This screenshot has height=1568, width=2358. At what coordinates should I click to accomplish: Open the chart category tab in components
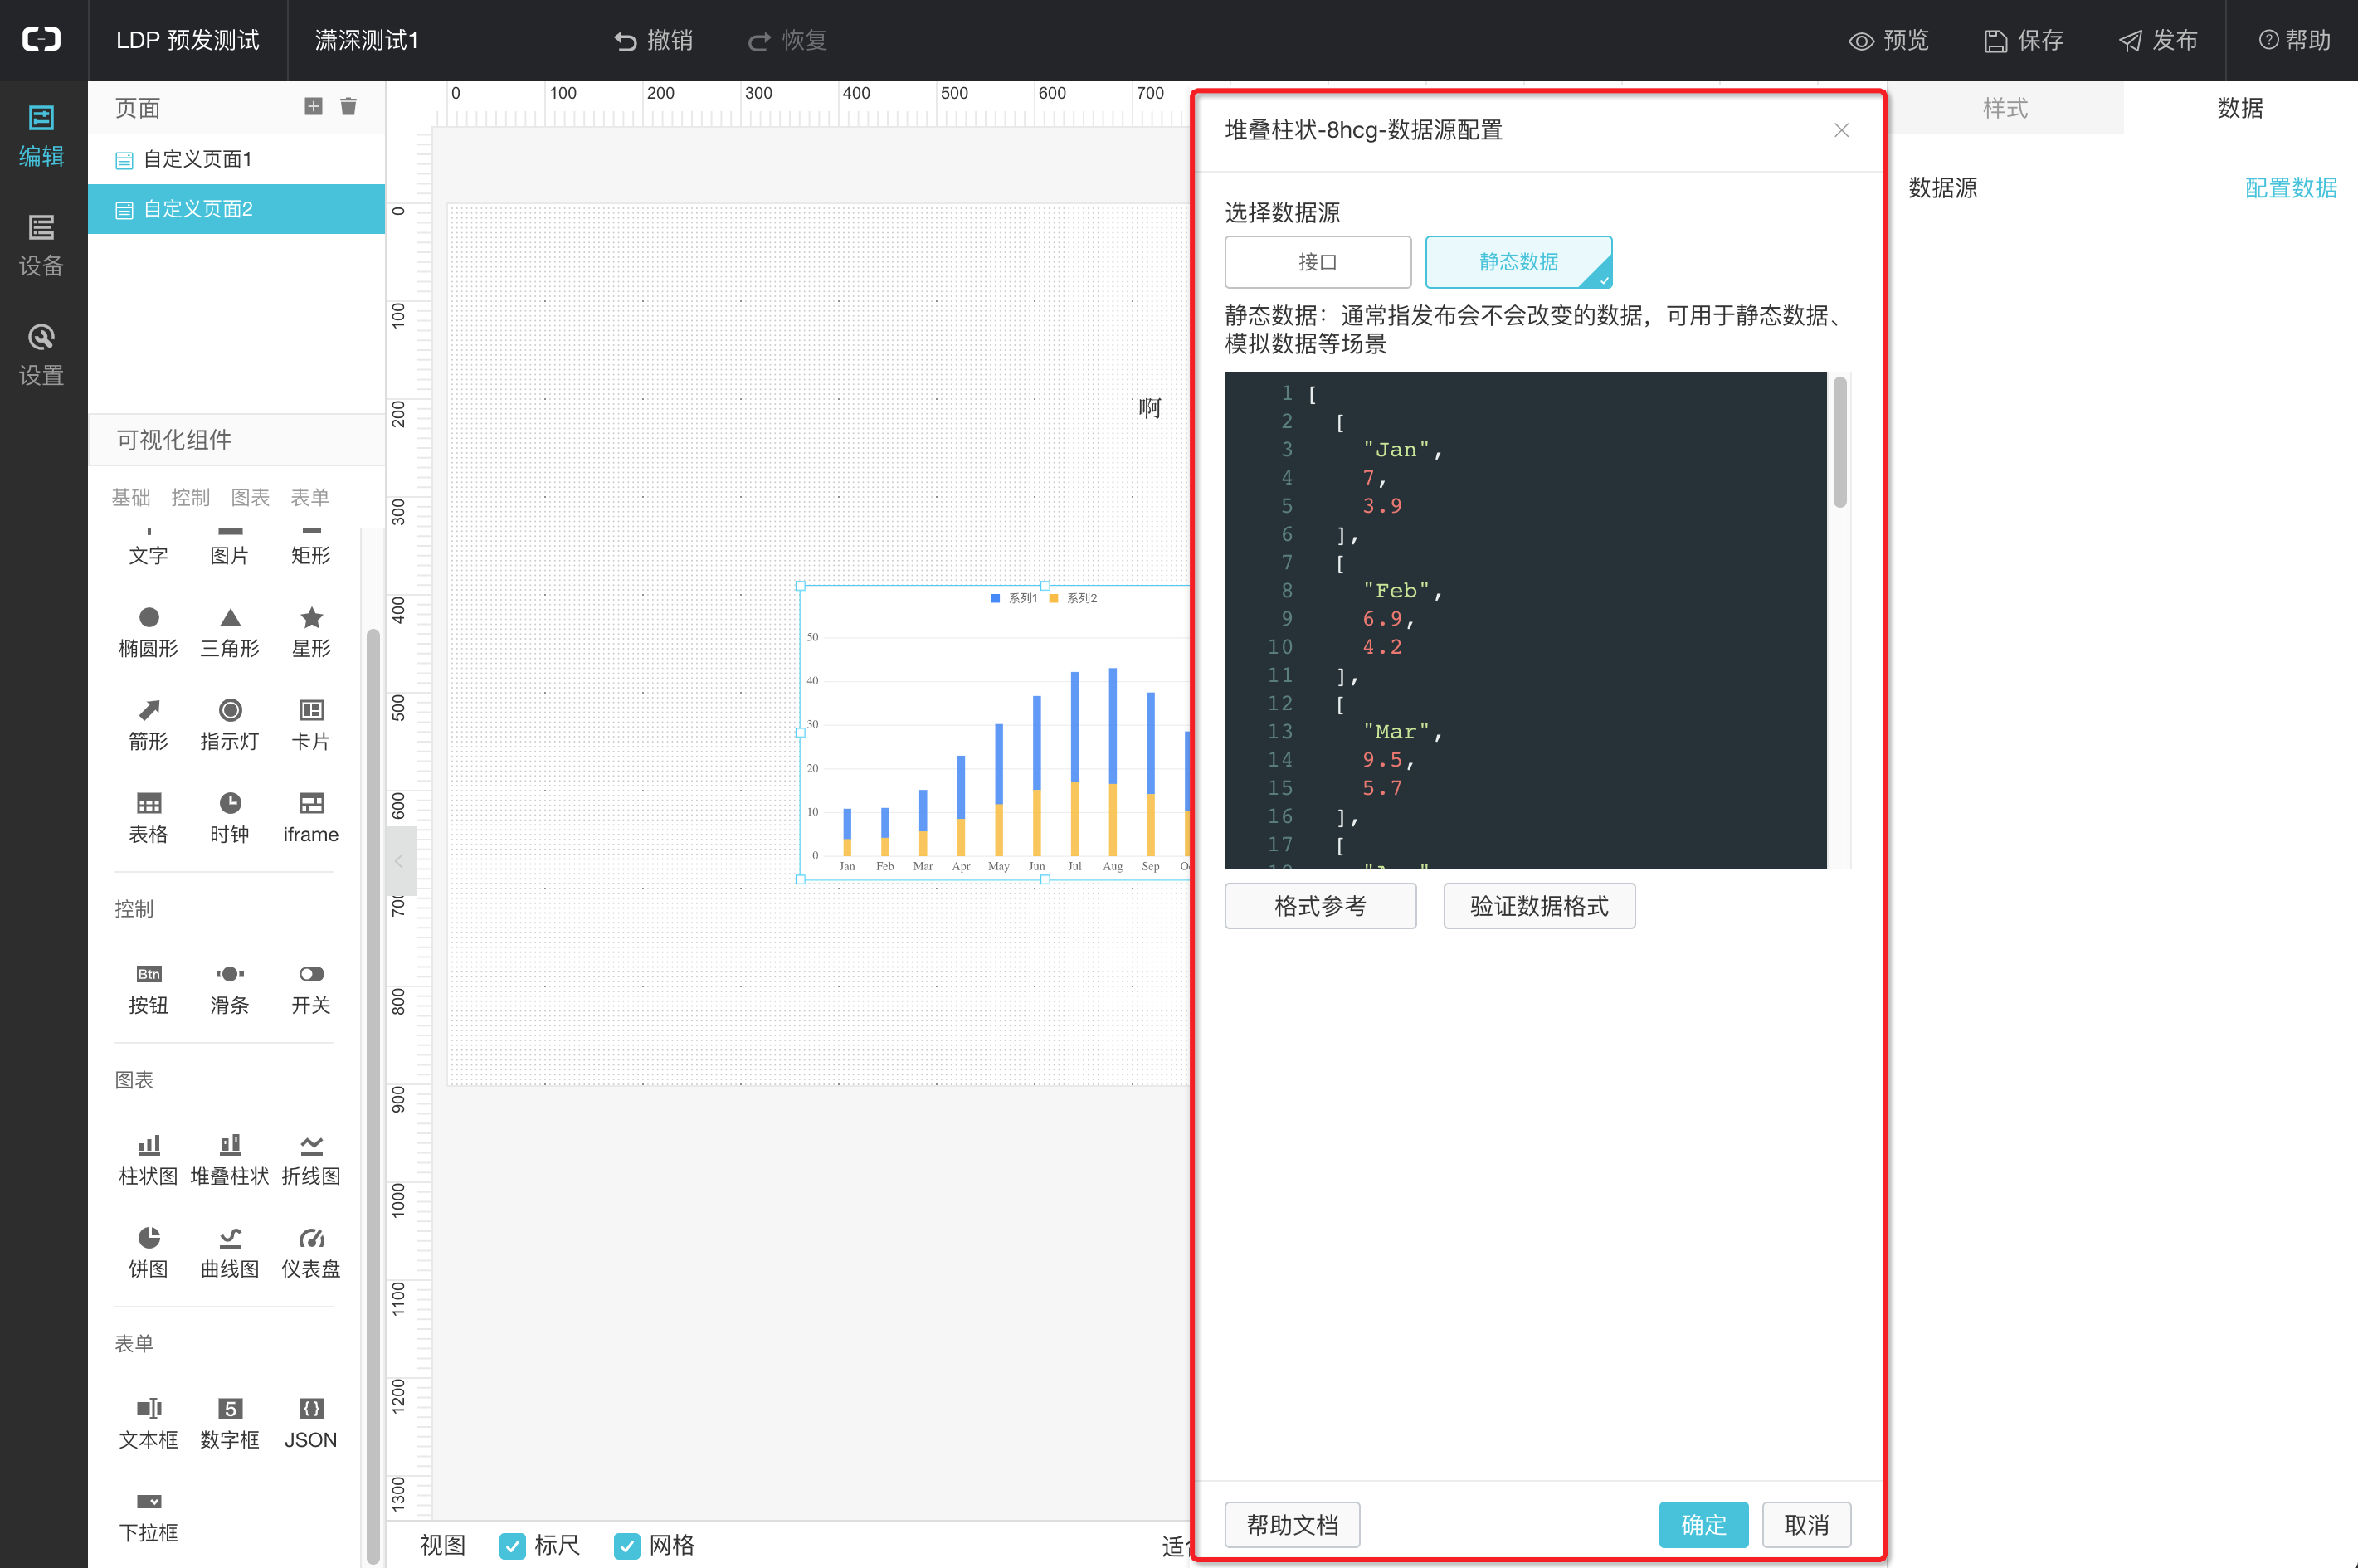coord(250,497)
